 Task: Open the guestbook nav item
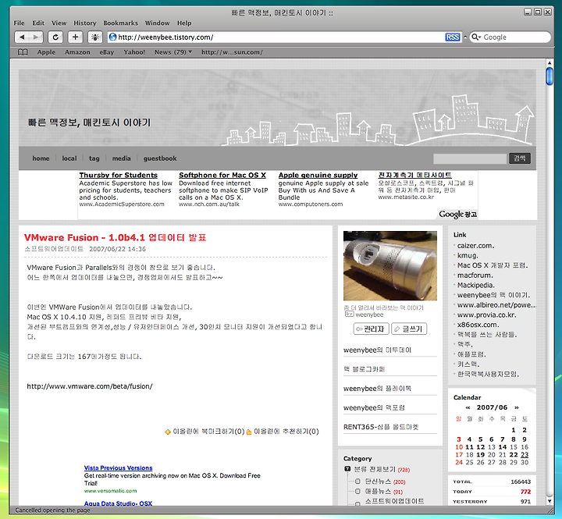(160, 158)
